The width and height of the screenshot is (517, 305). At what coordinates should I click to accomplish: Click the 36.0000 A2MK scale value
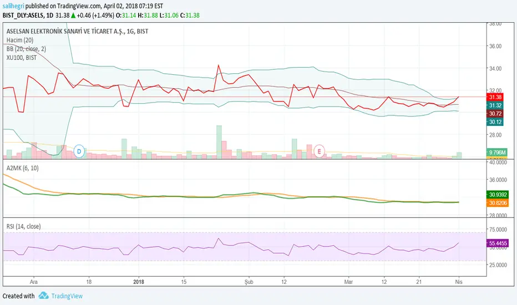(498, 180)
